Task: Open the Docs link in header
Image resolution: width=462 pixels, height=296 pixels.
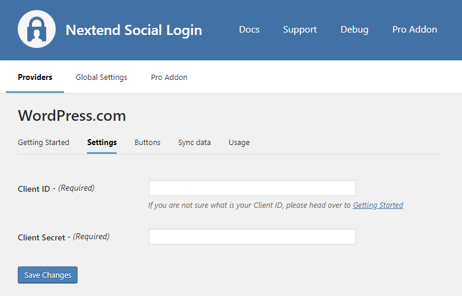Action: pos(249,30)
